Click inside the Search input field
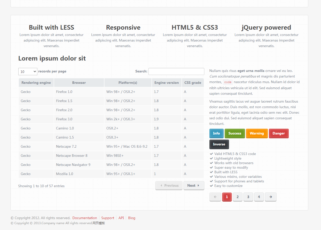The width and height of the screenshot is (321, 230). 176,71
